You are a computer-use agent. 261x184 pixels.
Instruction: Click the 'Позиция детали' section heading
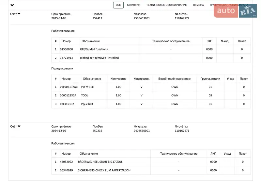pos(62,68)
